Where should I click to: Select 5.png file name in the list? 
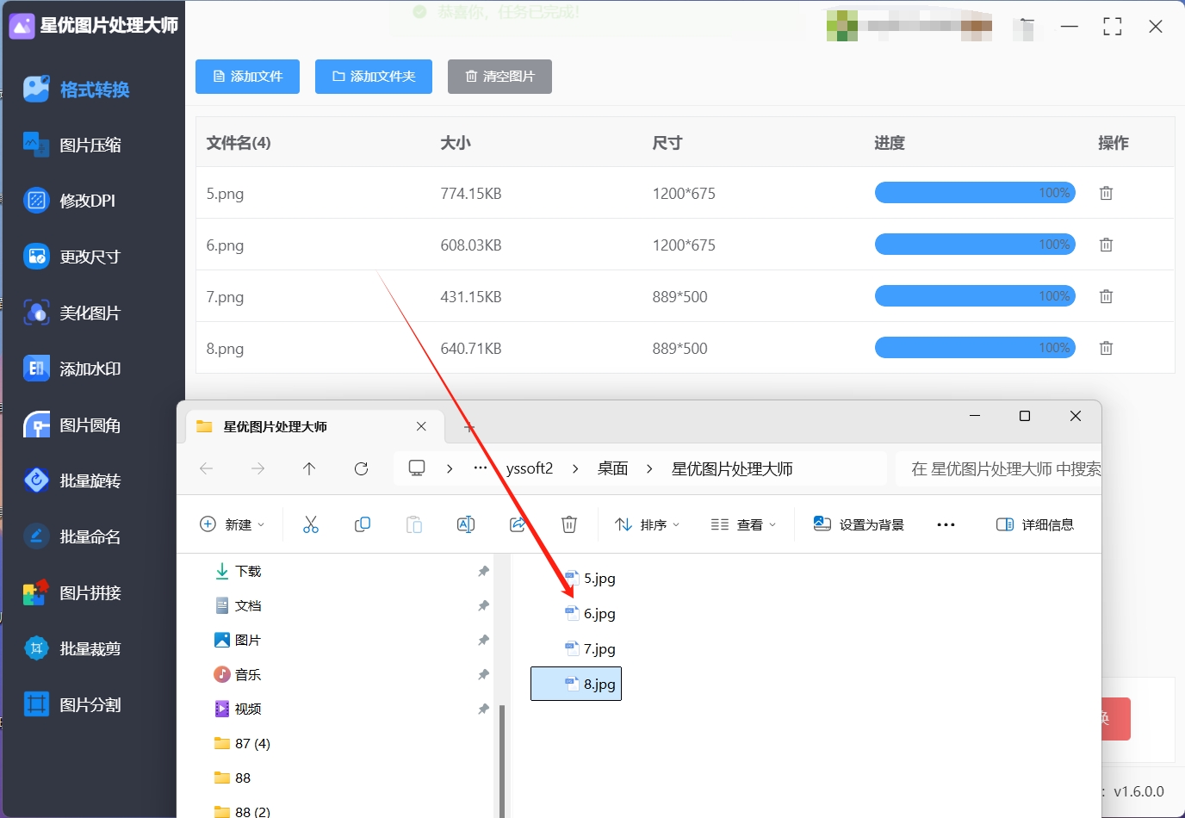pyautogui.click(x=225, y=194)
